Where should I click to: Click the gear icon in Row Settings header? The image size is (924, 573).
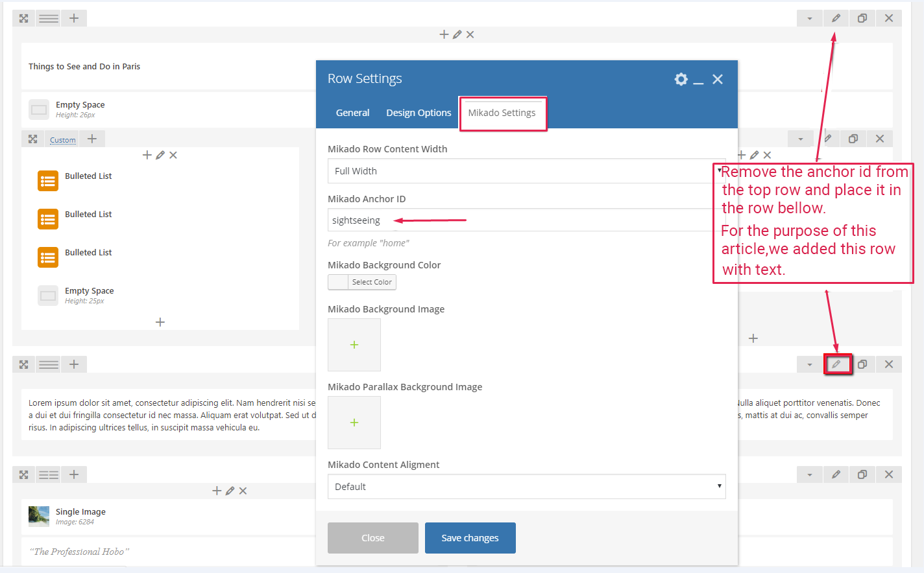(681, 79)
